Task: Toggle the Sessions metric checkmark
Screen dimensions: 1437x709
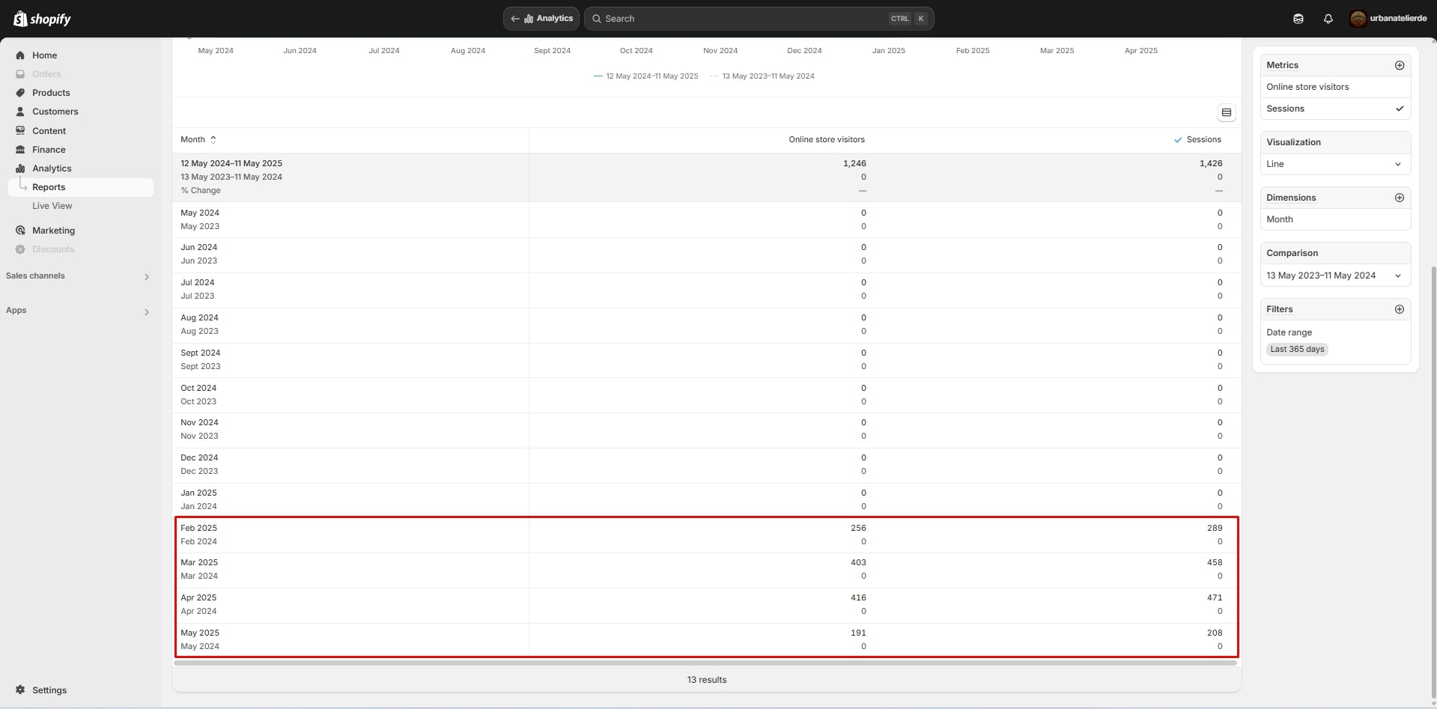Action: pos(1399,109)
